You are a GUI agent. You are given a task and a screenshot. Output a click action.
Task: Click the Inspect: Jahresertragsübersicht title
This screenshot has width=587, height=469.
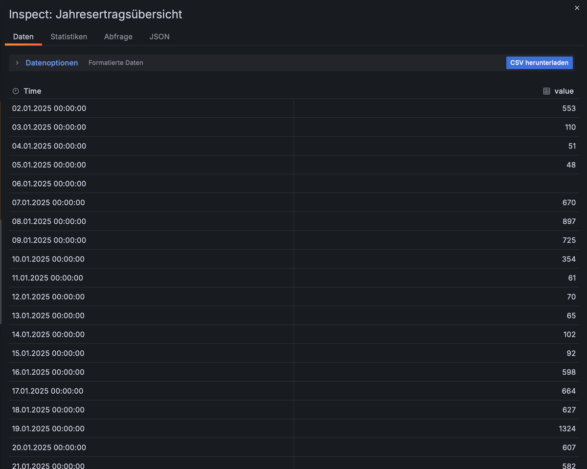96,14
